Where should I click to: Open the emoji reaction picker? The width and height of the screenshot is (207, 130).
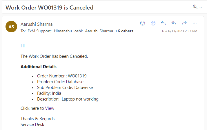point(142,23)
